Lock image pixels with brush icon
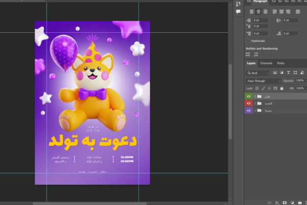Screen dimensions: 307x205 (264, 89)
